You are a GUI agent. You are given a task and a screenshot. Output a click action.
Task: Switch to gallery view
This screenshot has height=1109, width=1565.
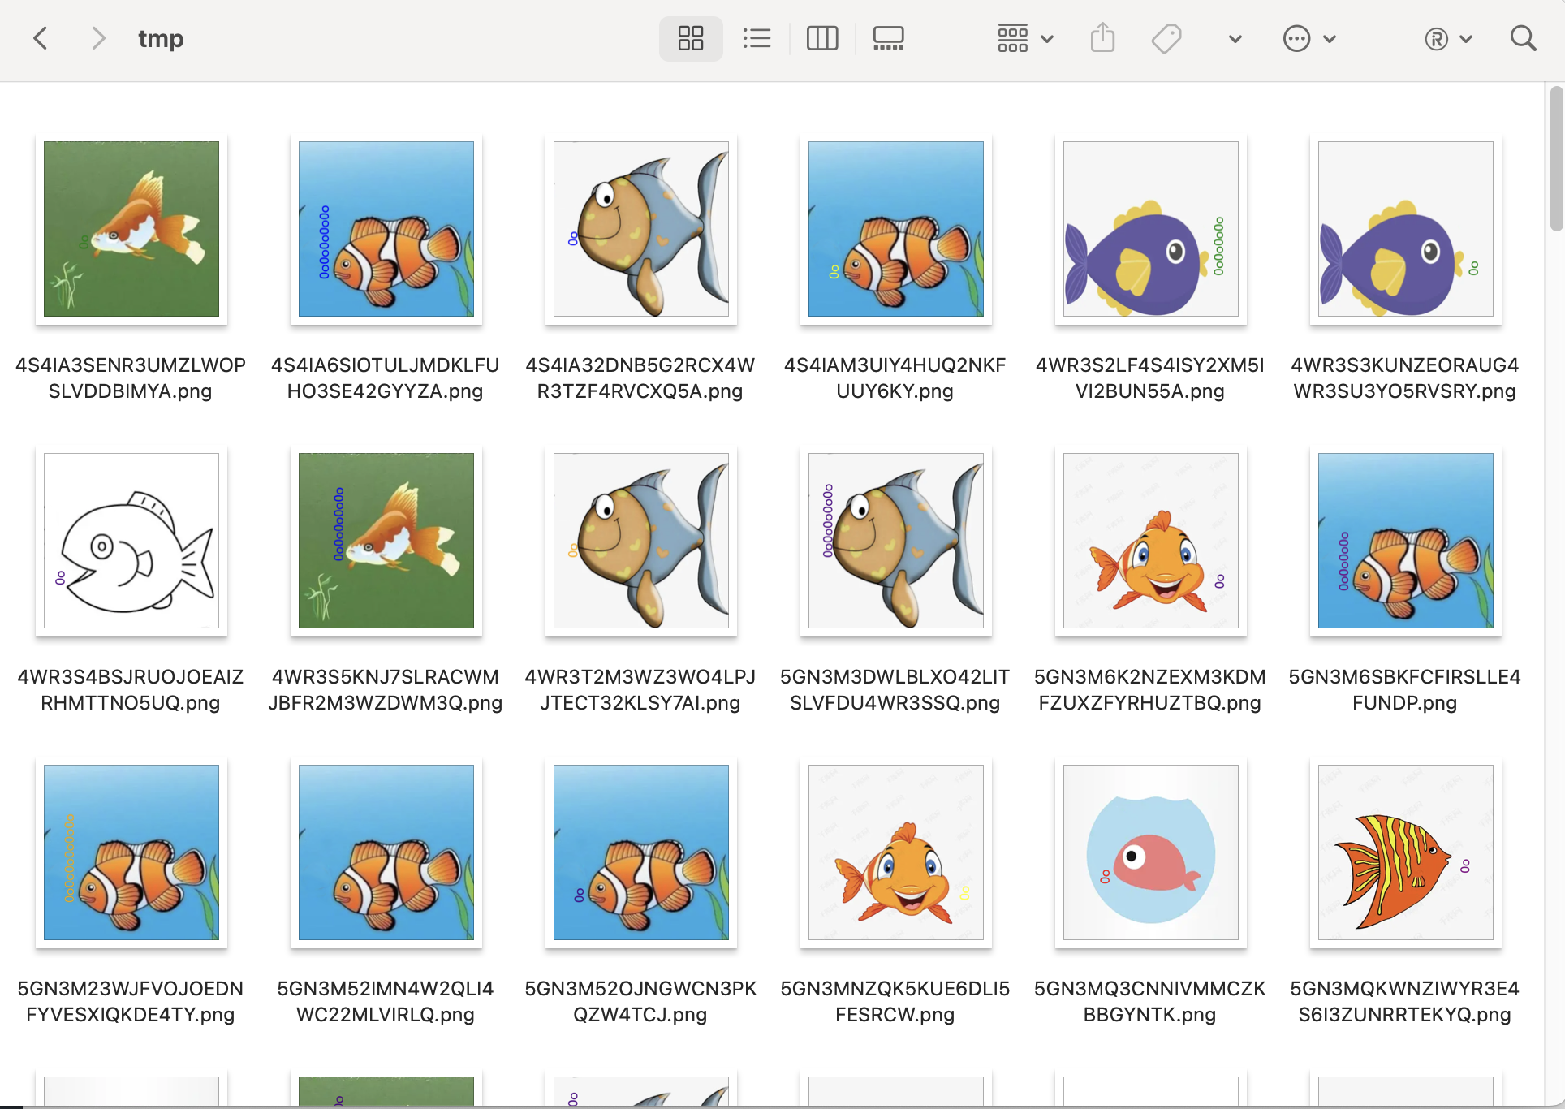coord(888,38)
